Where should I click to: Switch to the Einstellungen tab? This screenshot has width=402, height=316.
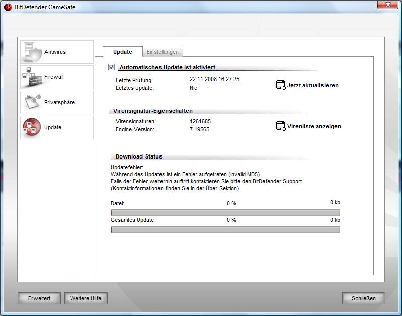[163, 52]
